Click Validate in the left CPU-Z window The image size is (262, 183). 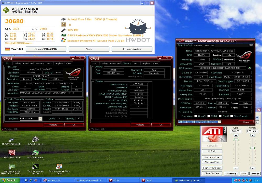(53, 125)
